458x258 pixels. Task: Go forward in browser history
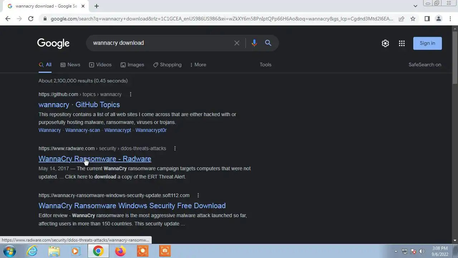tap(19, 19)
